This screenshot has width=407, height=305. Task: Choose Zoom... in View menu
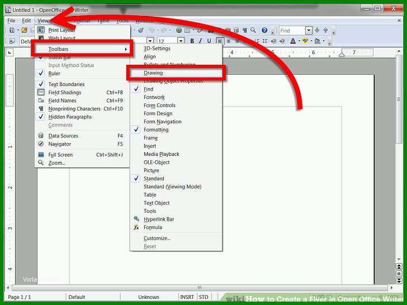[82, 163]
